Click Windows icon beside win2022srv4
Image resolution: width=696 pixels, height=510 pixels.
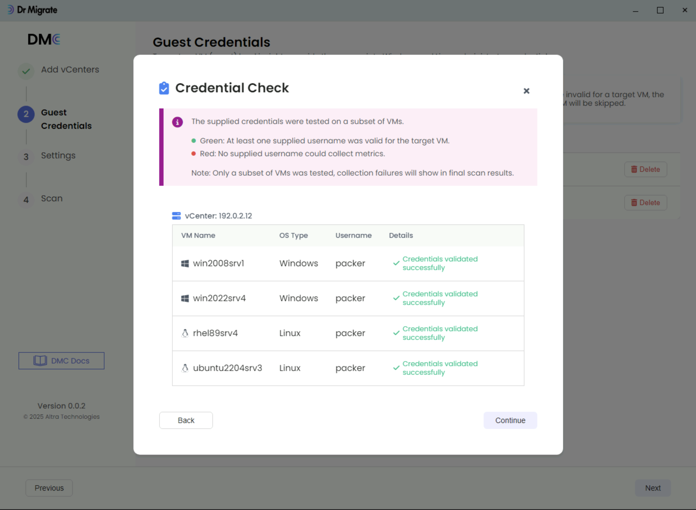(185, 298)
